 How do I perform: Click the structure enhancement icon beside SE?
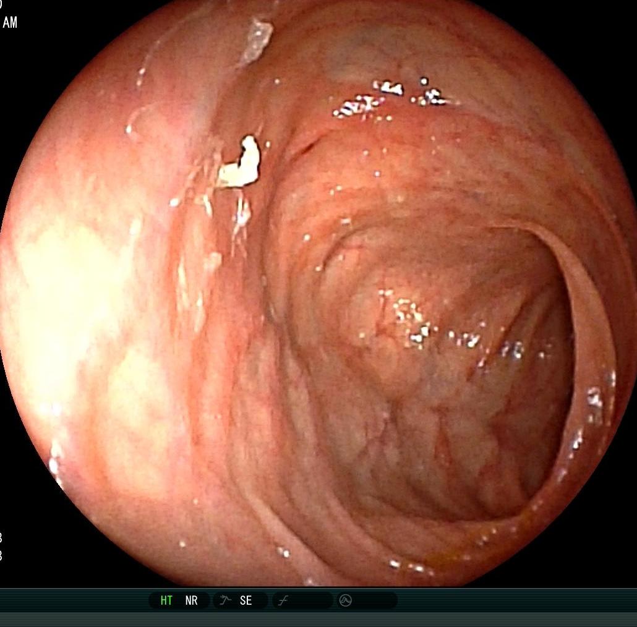(226, 600)
